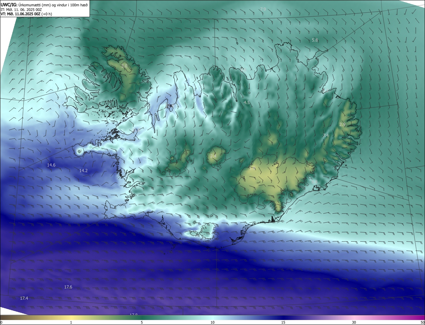The image size is (425, 325).
Task: Click the 30 tick on the color scale
Action: (x=354, y=322)
